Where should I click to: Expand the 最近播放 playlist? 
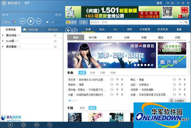pyautogui.click(x=3, y=47)
